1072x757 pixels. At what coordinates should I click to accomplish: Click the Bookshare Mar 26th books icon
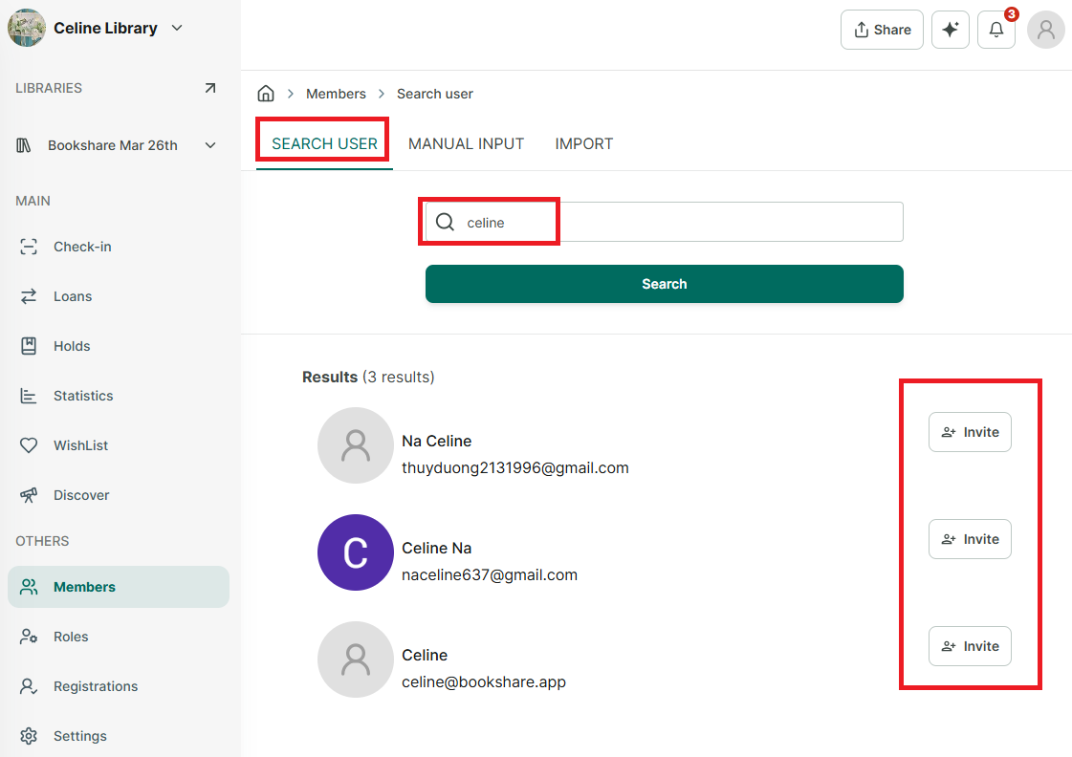tap(24, 145)
